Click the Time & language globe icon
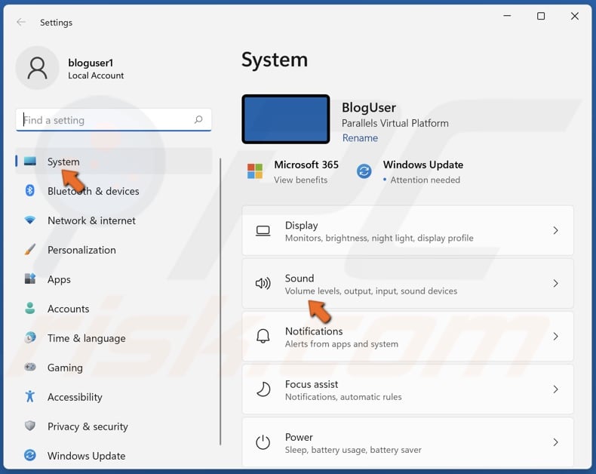The image size is (596, 474). 30,337
